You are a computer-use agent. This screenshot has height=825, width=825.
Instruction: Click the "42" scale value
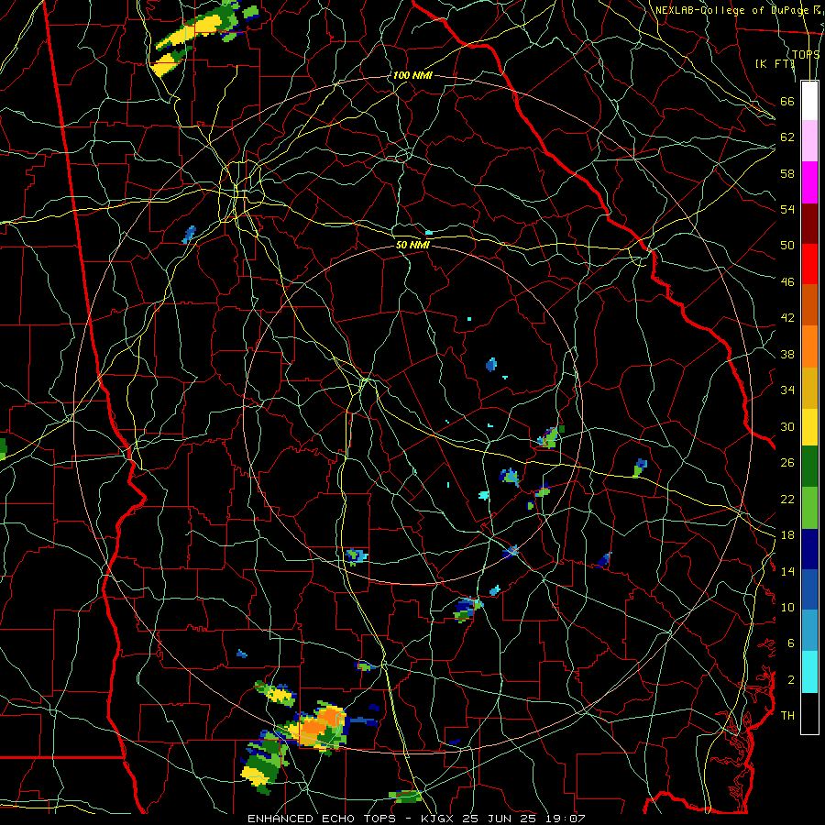pyautogui.click(x=787, y=318)
